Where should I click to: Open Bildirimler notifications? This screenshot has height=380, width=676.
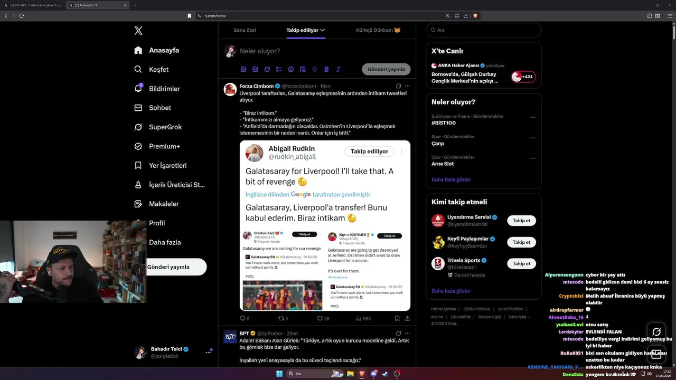157,89
